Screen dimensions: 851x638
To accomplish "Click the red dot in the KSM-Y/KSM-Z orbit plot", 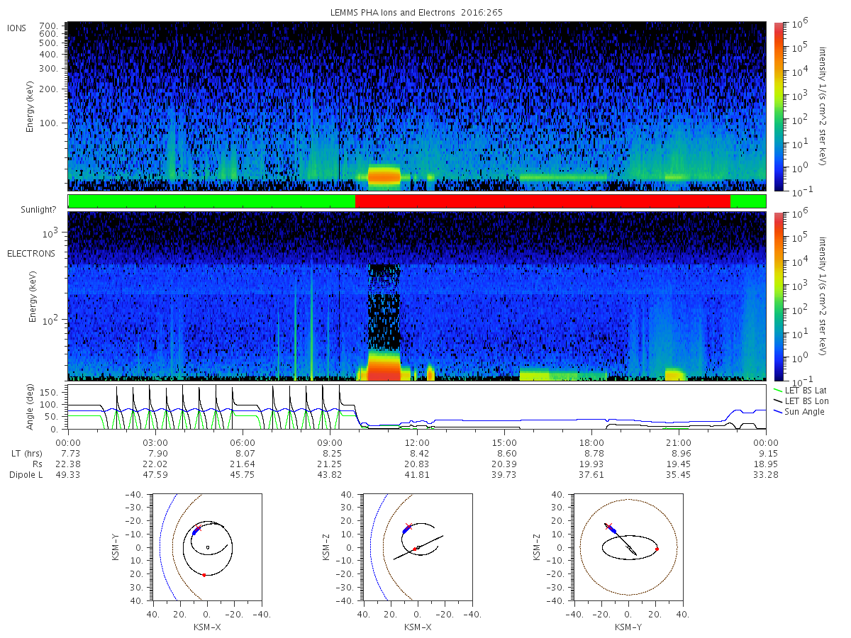I will pyautogui.click(x=657, y=549).
